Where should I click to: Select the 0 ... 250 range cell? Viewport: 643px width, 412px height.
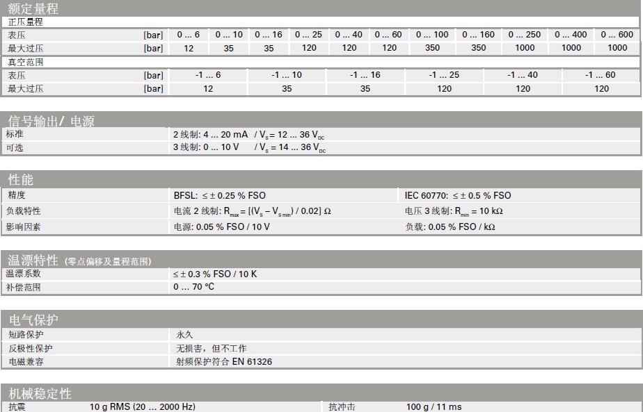(x=525, y=35)
